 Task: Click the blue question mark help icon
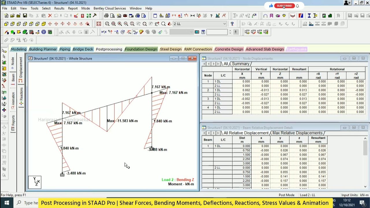tap(232, 24)
